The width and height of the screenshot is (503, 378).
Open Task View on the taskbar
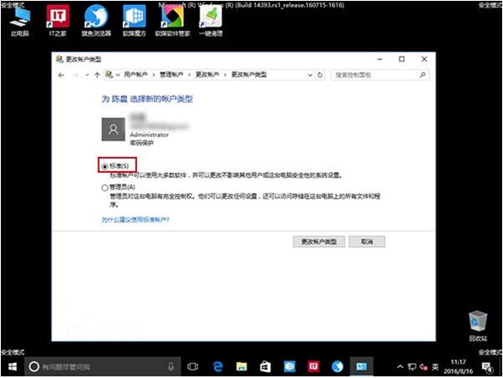[x=193, y=366]
